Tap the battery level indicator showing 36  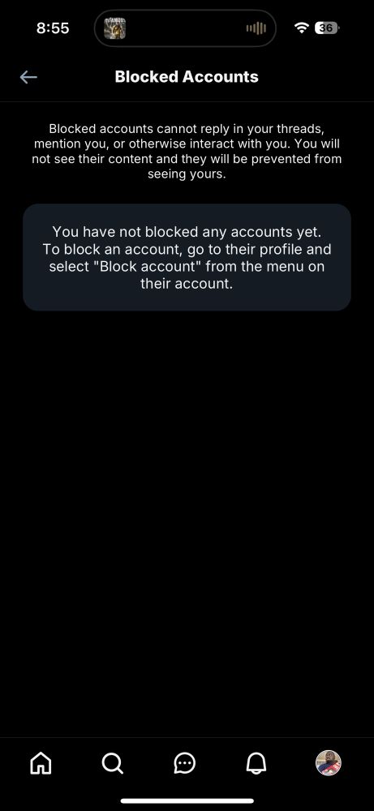click(x=326, y=28)
